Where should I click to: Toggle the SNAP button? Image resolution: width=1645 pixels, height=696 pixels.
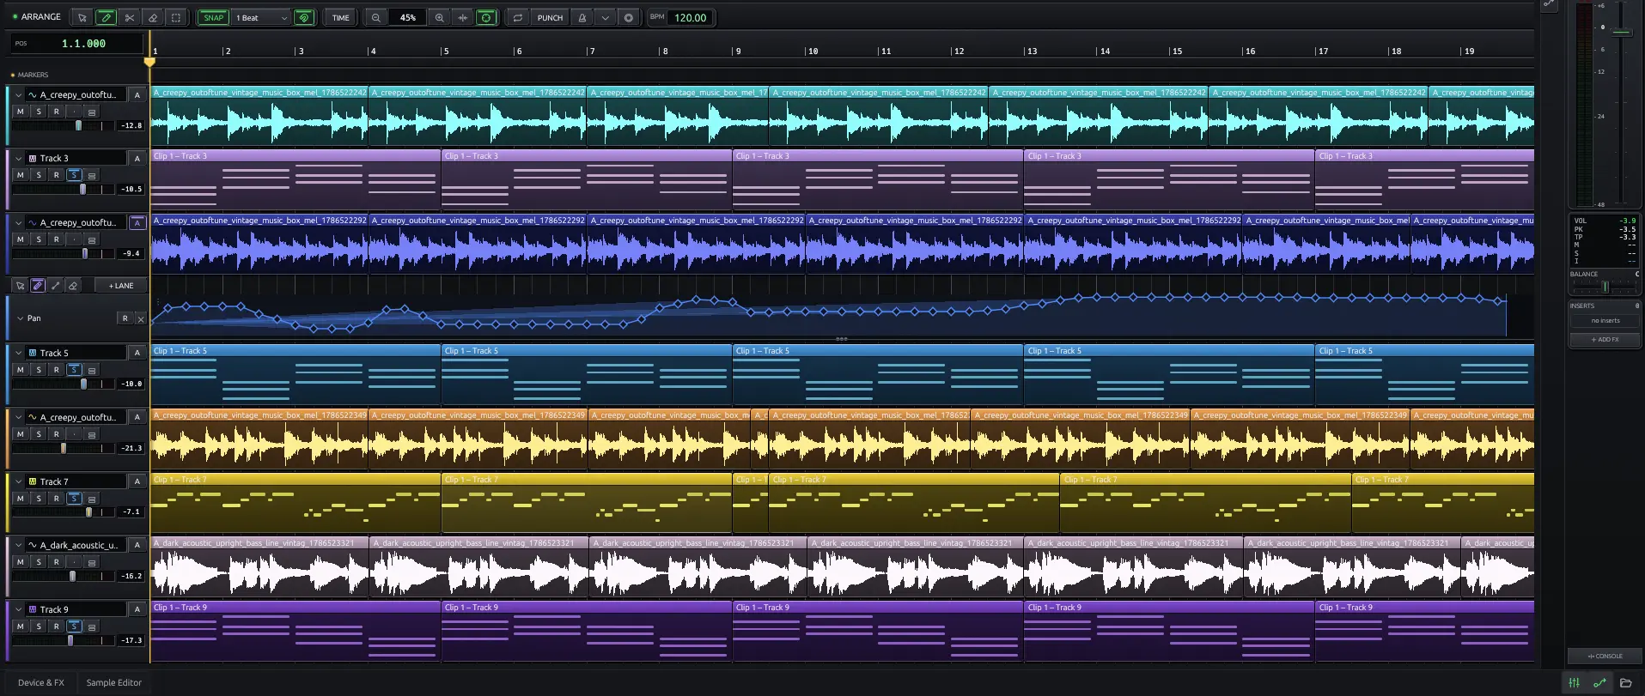click(213, 17)
